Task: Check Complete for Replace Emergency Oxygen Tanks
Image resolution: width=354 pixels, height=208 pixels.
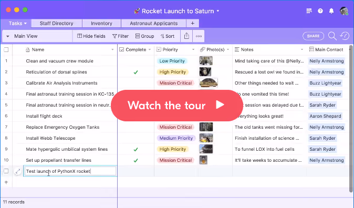Action: tap(136, 127)
